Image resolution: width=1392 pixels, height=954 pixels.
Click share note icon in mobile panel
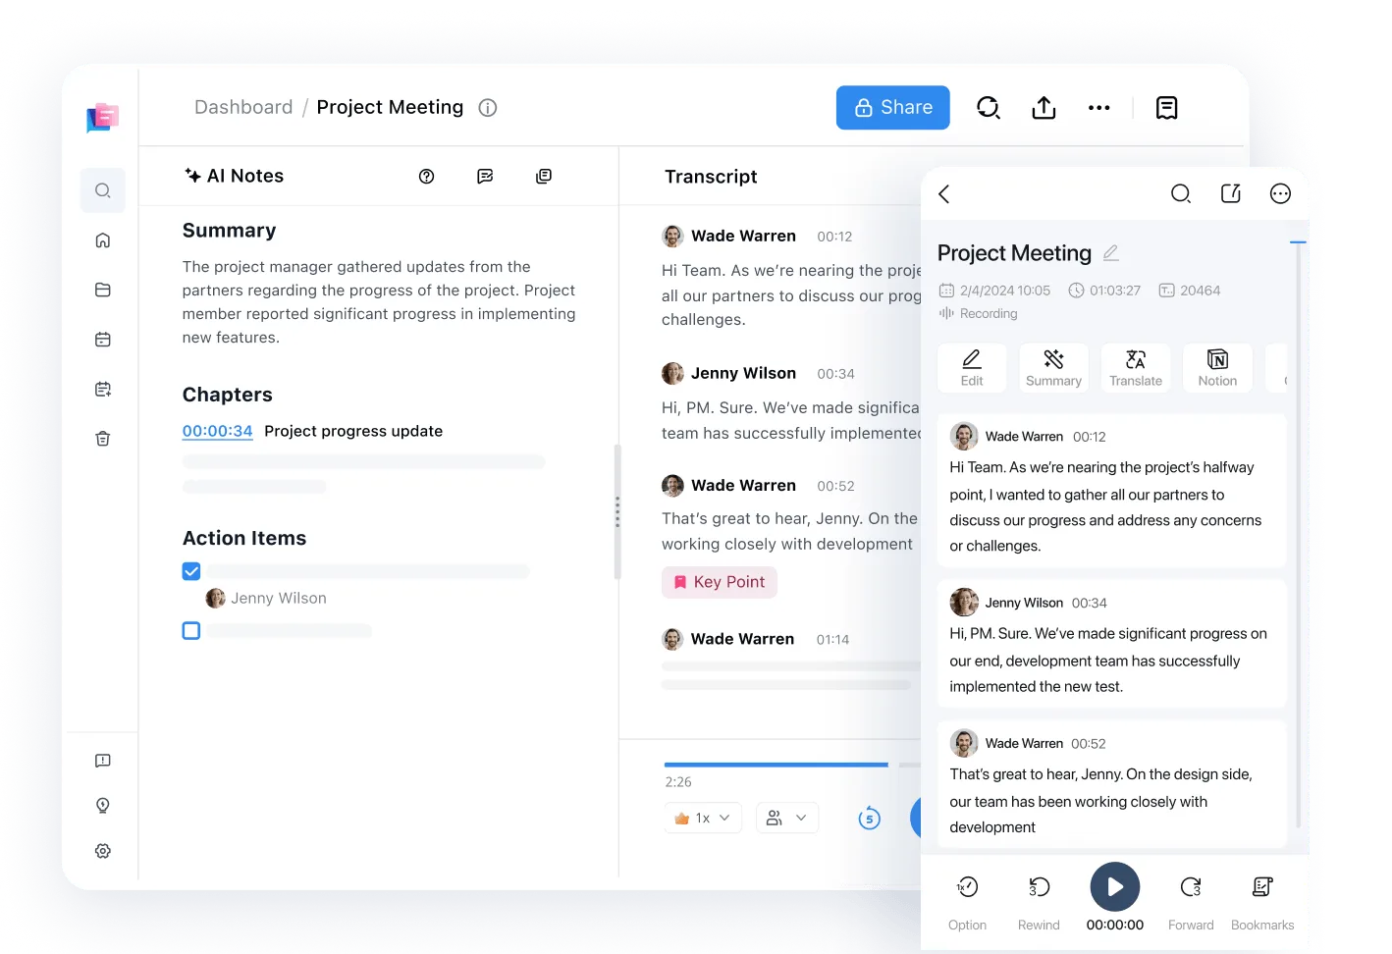coord(1231,194)
